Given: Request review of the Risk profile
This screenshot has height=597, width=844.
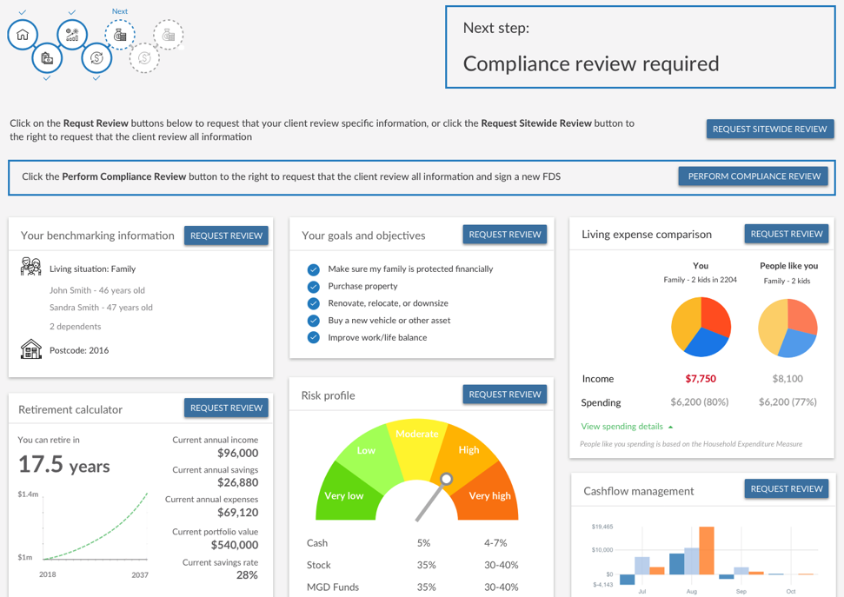Looking at the screenshot, I should 505,395.
